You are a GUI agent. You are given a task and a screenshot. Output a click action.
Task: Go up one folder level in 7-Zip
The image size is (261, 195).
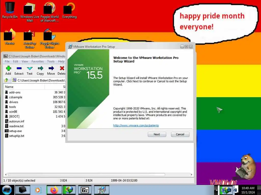coord(6,80)
